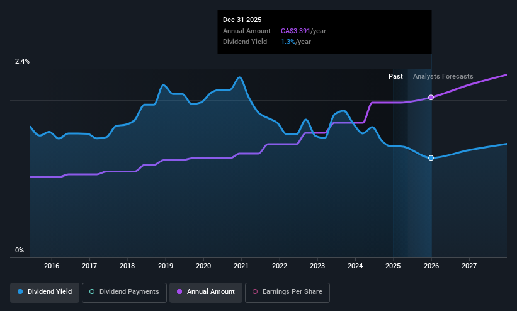The width and height of the screenshot is (517, 311).
Task: Select the blue yield data point at 2026
Action: (431, 158)
